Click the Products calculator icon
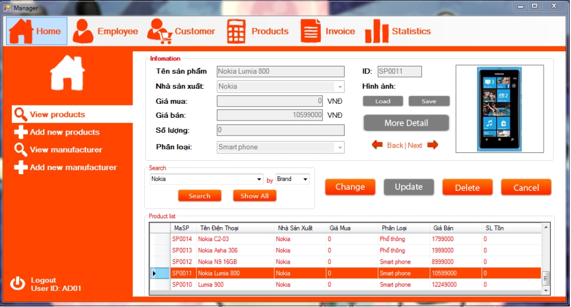 point(236,31)
